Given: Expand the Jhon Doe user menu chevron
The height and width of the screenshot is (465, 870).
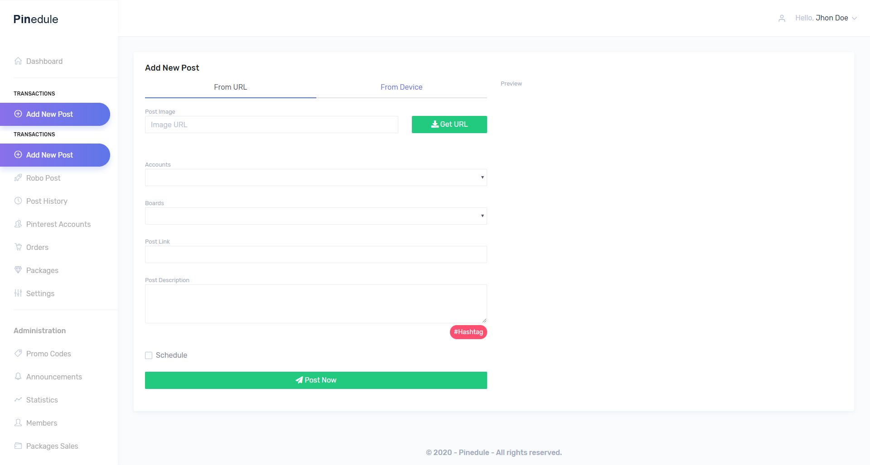Looking at the screenshot, I should point(854,19).
